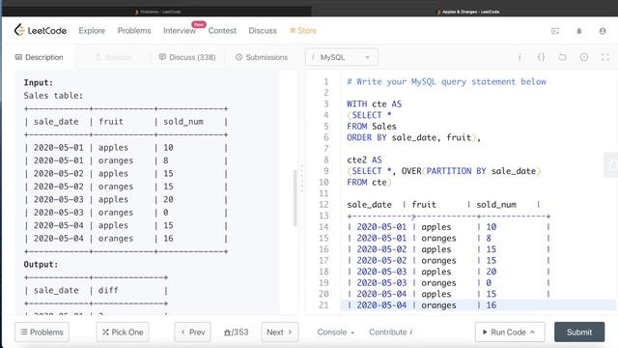Toggle fullscreen editor mode icon
This screenshot has width=618, height=348.
(605, 57)
